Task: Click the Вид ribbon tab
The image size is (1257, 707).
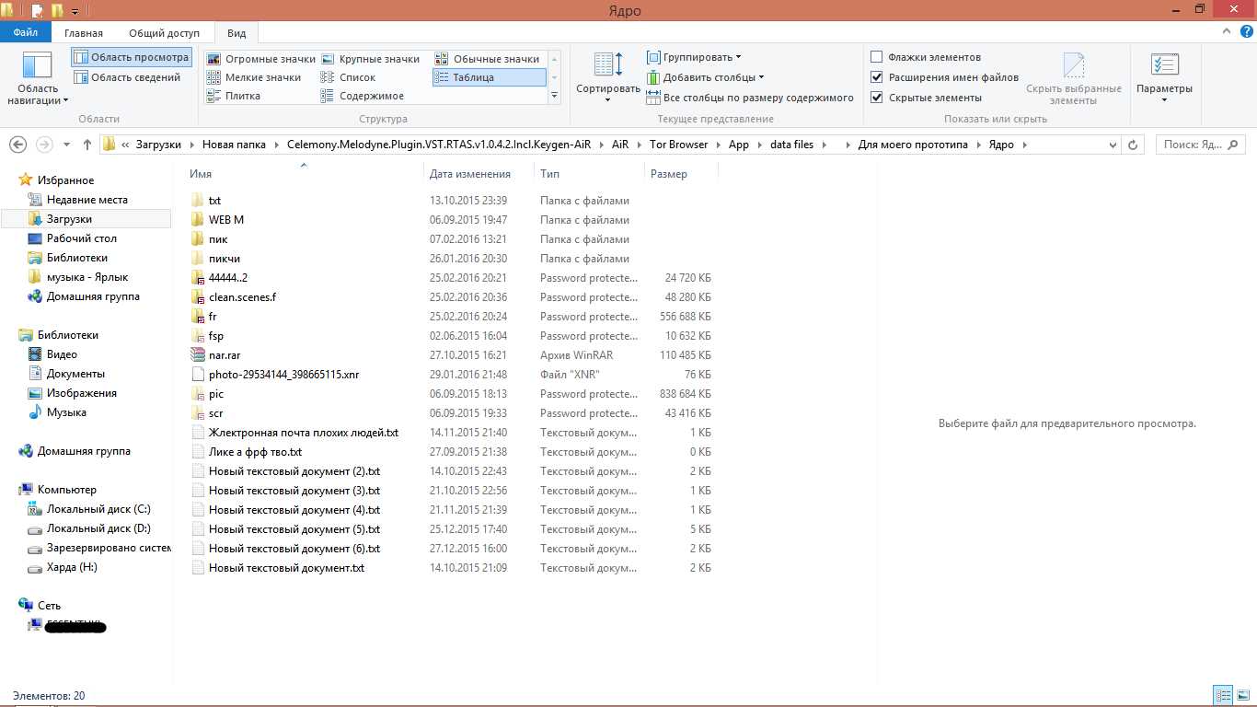Action: point(236,33)
